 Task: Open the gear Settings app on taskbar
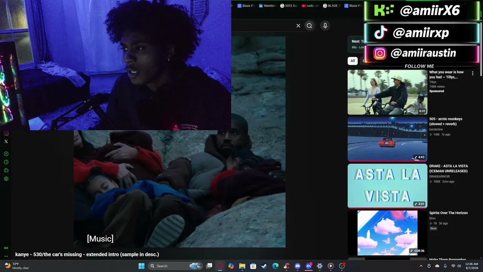pos(320,266)
